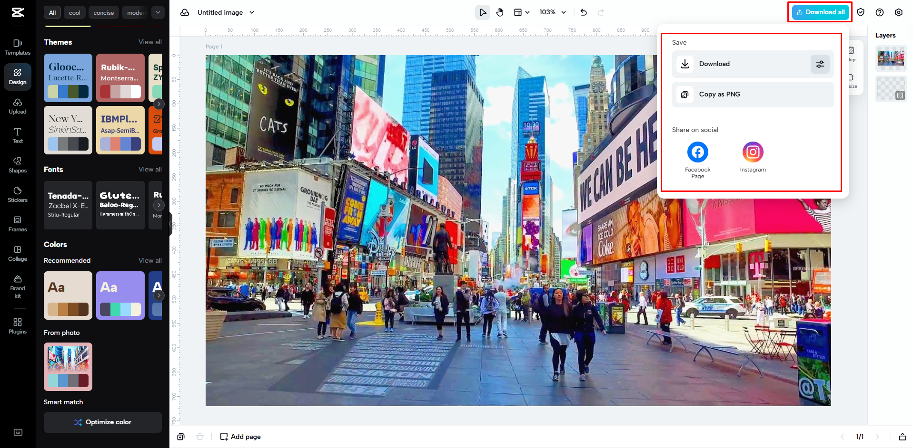Select the Hand tool for panning
This screenshot has width=913, height=448.
pyautogui.click(x=500, y=12)
